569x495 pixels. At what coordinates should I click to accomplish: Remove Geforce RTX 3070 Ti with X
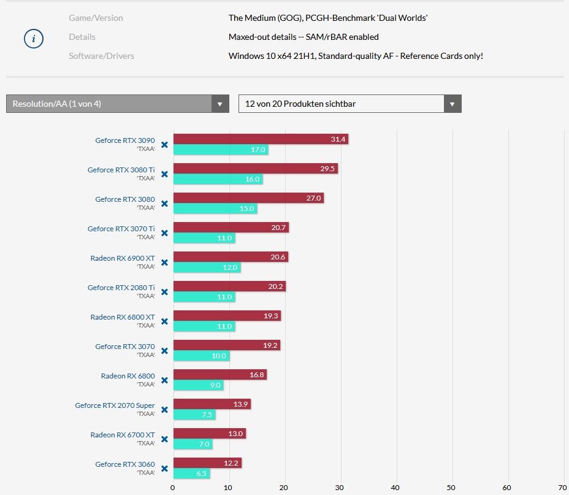coord(164,233)
